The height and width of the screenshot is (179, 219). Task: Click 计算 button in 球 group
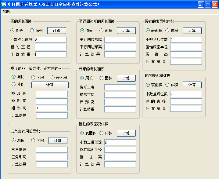(x=192, y=85)
